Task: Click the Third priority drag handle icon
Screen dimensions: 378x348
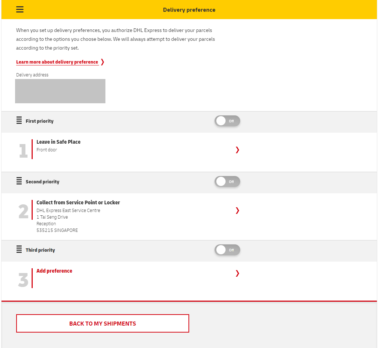Action: tap(19, 250)
